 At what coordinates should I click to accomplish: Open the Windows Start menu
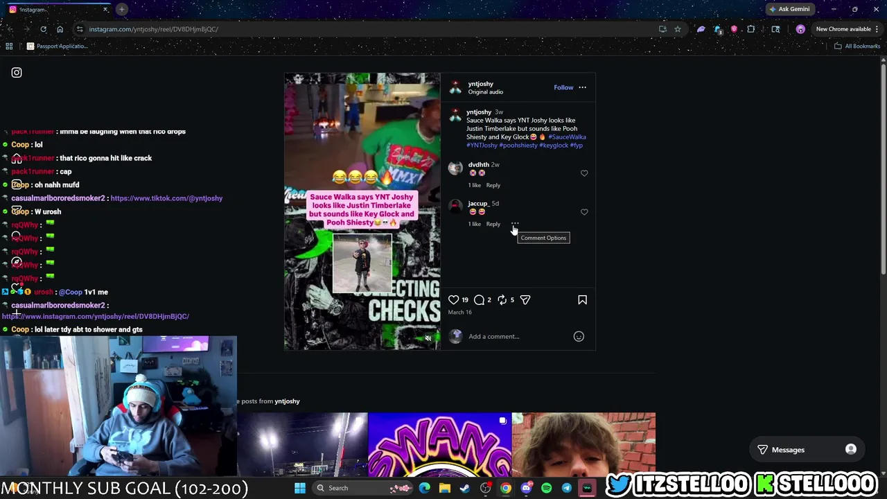(x=300, y=488)
